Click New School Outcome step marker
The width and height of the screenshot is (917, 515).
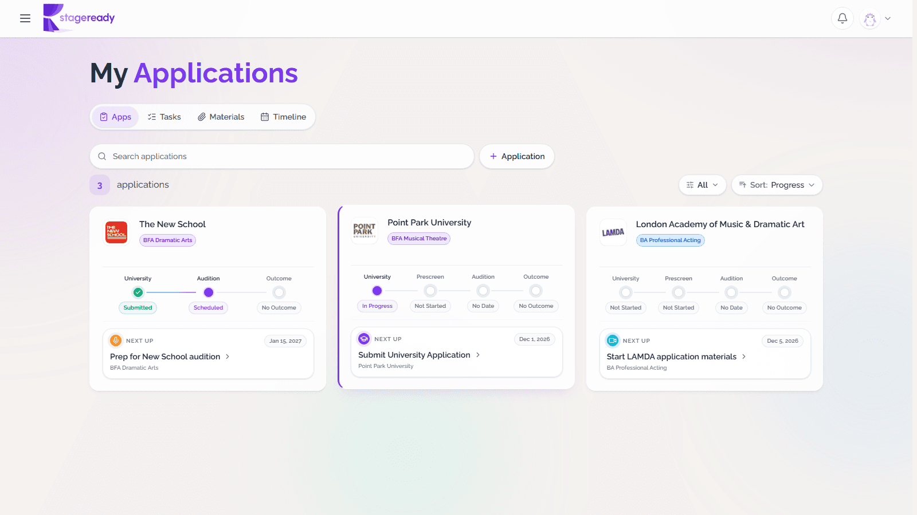[279, 292]
